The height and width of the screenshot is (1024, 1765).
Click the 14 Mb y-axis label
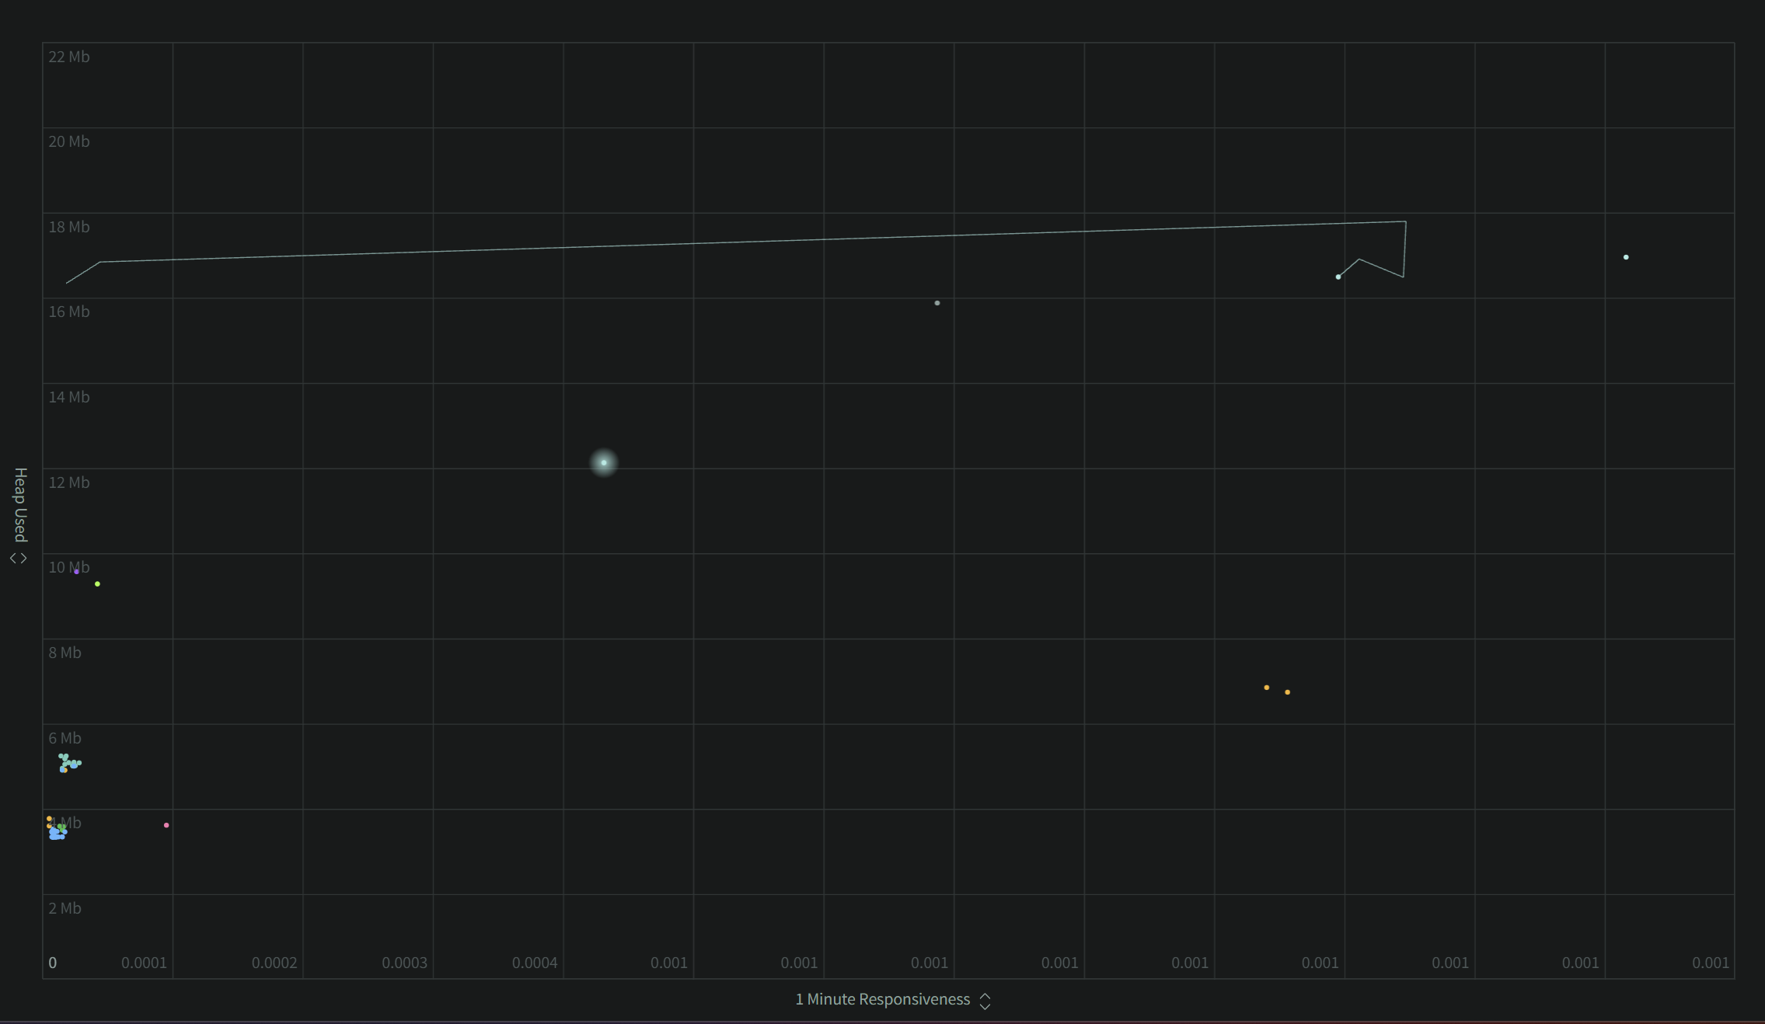tap(69, 397)
